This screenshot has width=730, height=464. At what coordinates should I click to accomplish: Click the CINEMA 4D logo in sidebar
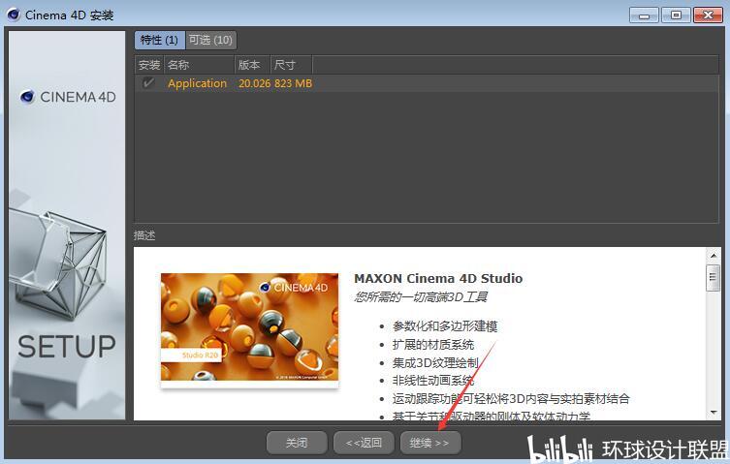click(x=68, y=97)
